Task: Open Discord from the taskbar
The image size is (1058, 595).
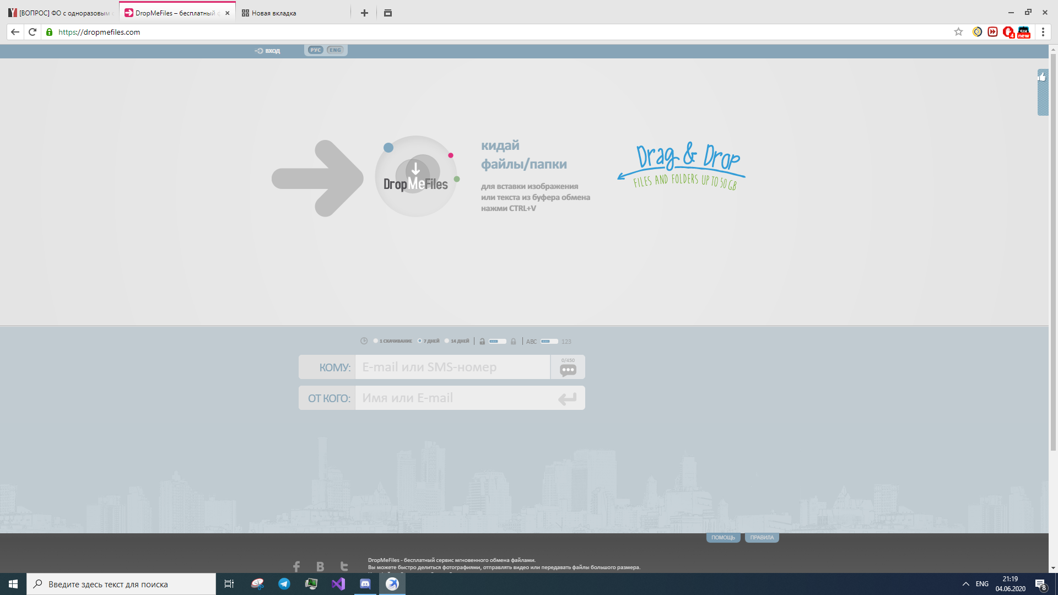Action: (365, 584)
